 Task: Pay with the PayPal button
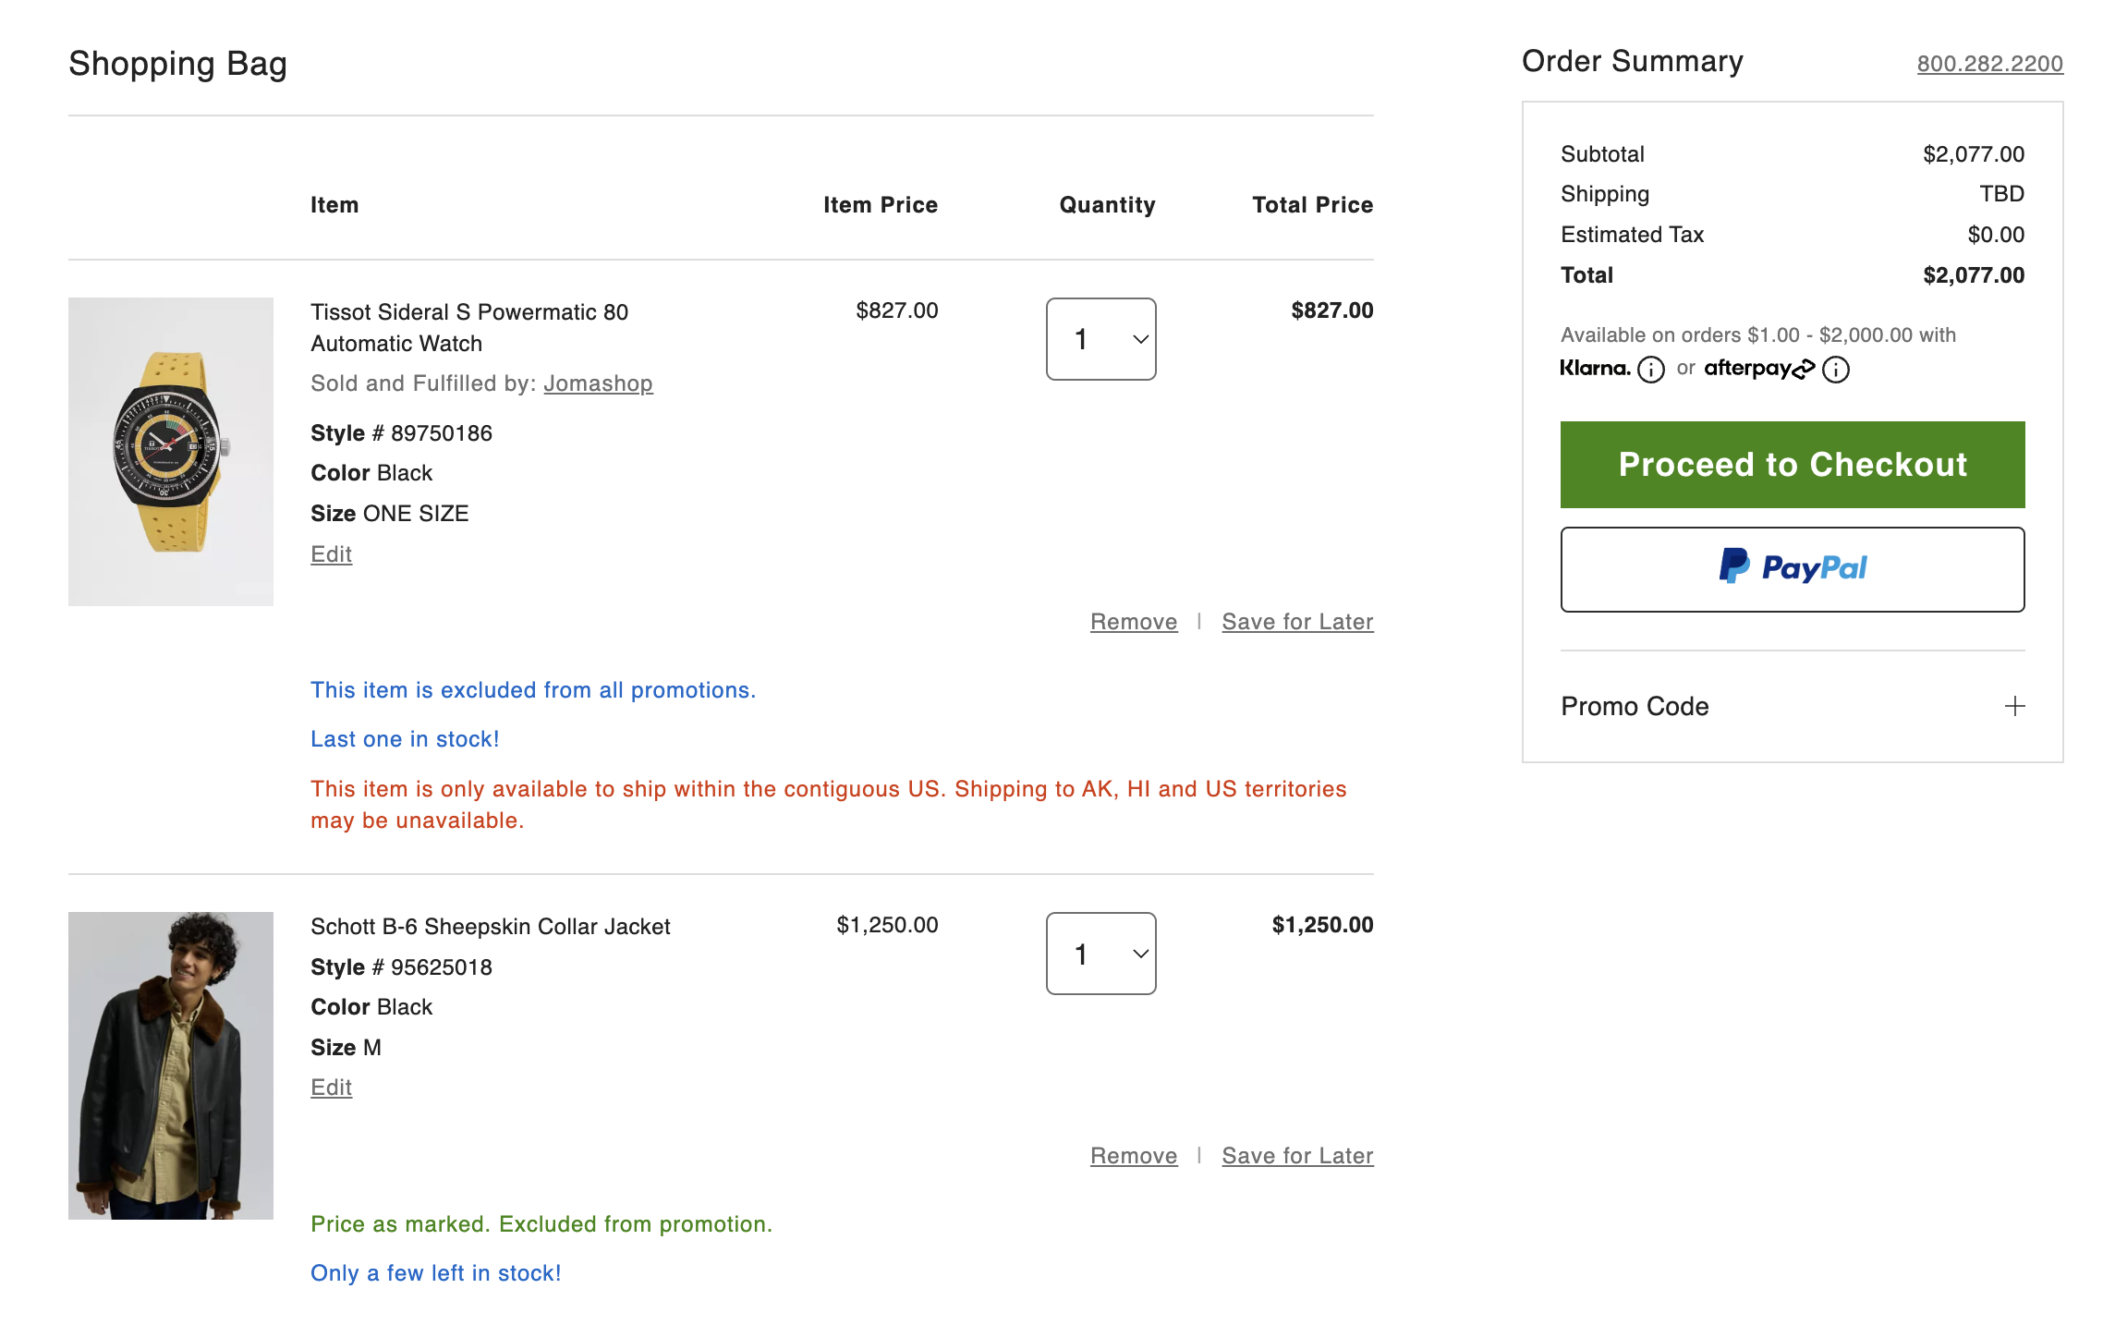[1792, 569]
